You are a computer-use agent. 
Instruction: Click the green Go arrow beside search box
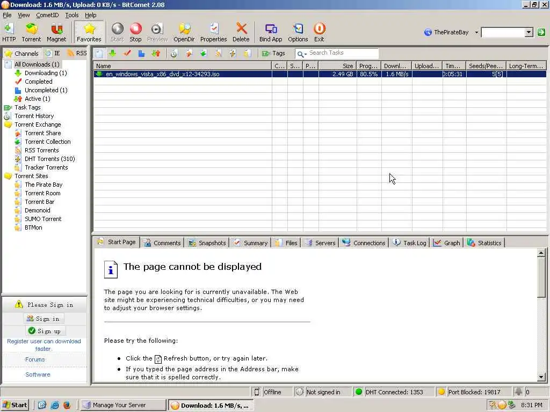(x=541, y=32)
